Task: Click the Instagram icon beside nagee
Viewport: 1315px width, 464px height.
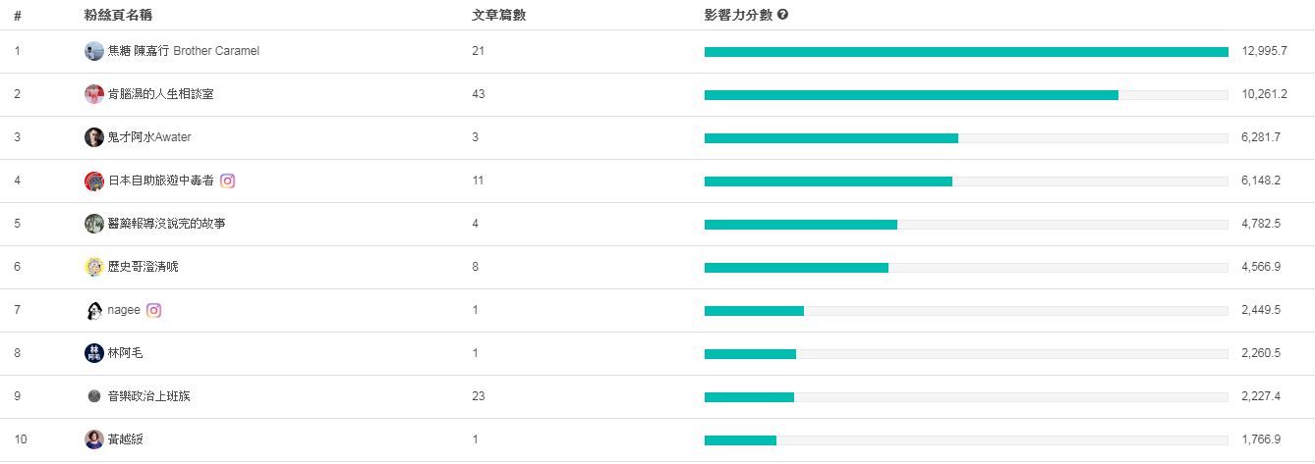Action: (x=153, y=310)
